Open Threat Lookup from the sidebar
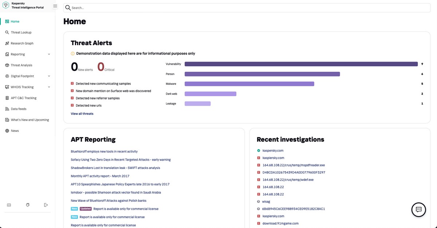437x228 pixels. coord(21,32)
